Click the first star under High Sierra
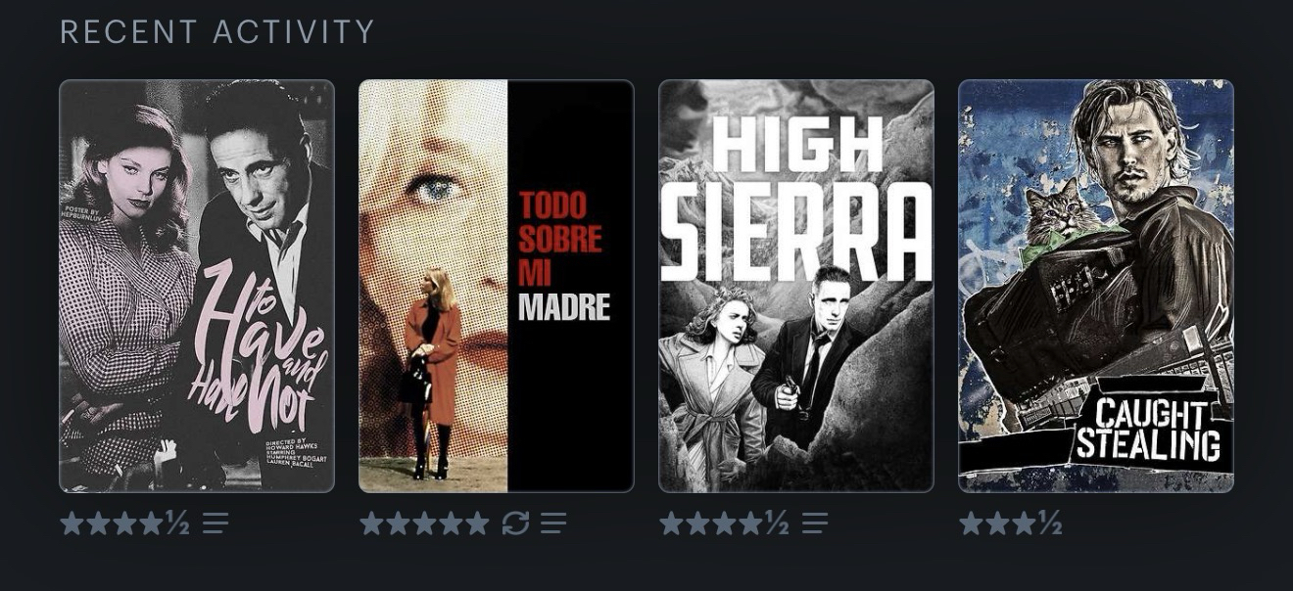1293x591 pixels. (x=671, y=523)
